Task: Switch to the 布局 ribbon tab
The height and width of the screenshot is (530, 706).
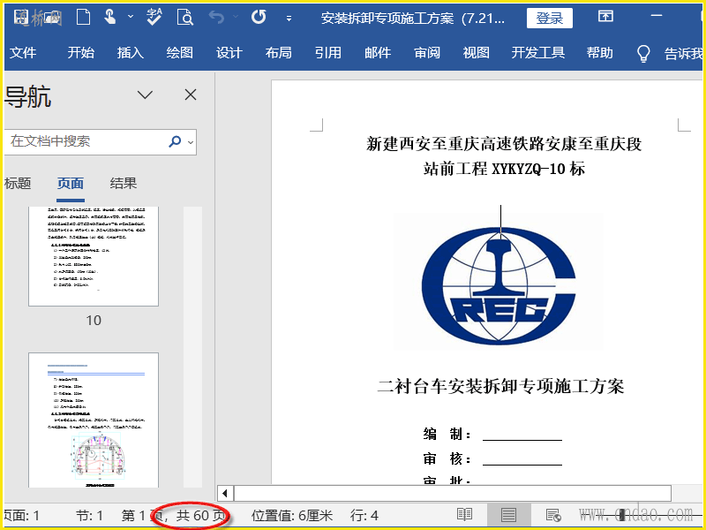Action: click(279, 53)
